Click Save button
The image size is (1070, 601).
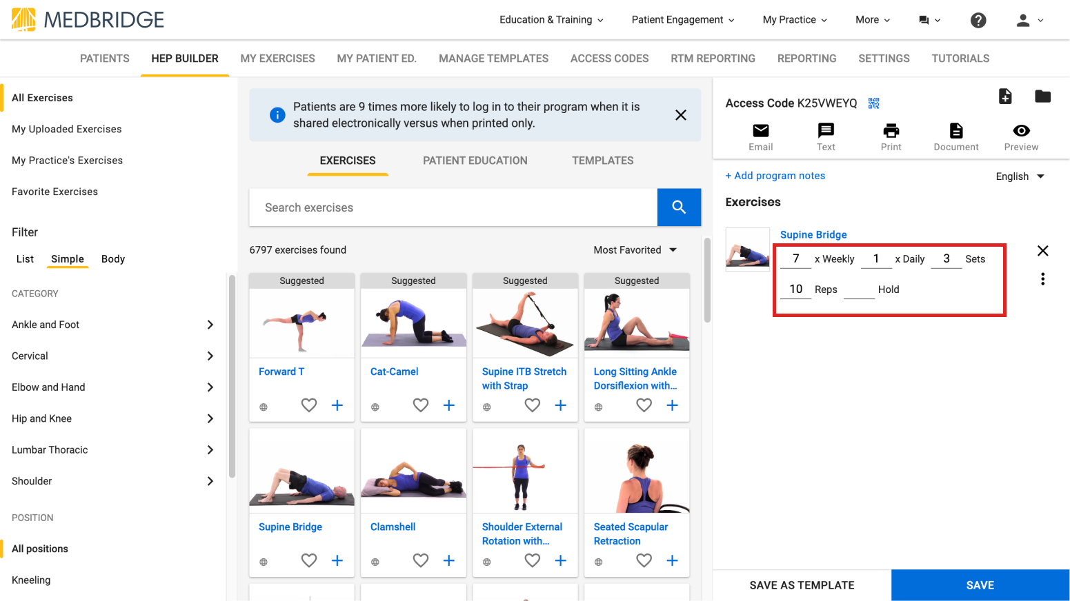pyautogui.click(x=980, y=585)
